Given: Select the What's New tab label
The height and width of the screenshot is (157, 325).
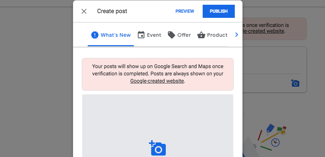Looking at the screenshot, I should tap(116, 35).
